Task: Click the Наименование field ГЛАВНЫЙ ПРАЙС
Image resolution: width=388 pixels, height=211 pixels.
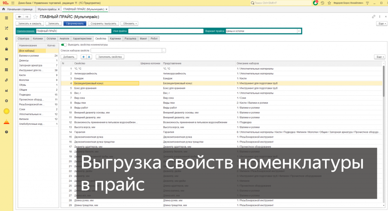Action: [74, 31]
